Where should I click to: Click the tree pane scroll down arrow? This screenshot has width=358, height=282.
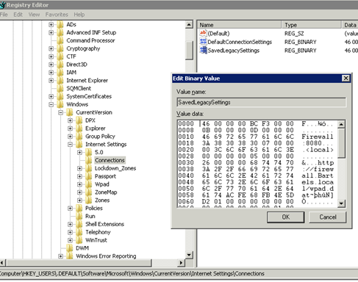point(189,255)
